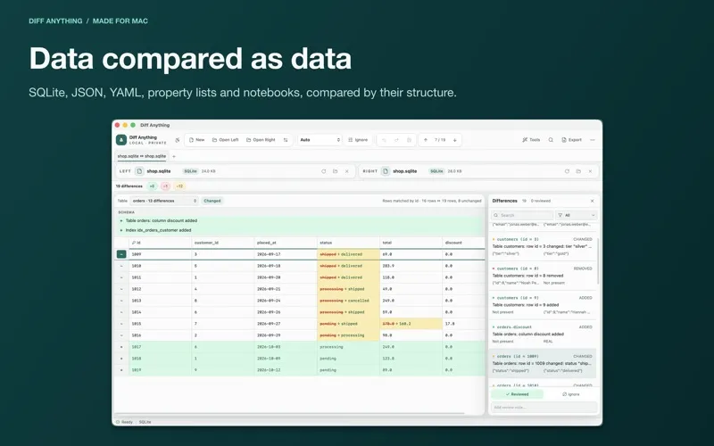
Task: Export the comparison results
Action: 571,140
